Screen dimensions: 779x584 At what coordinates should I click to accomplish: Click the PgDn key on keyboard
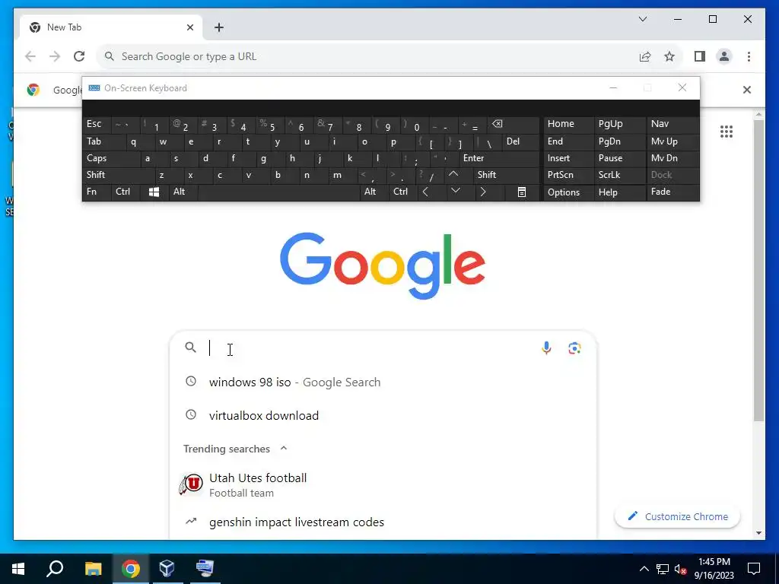coord(619,141)
